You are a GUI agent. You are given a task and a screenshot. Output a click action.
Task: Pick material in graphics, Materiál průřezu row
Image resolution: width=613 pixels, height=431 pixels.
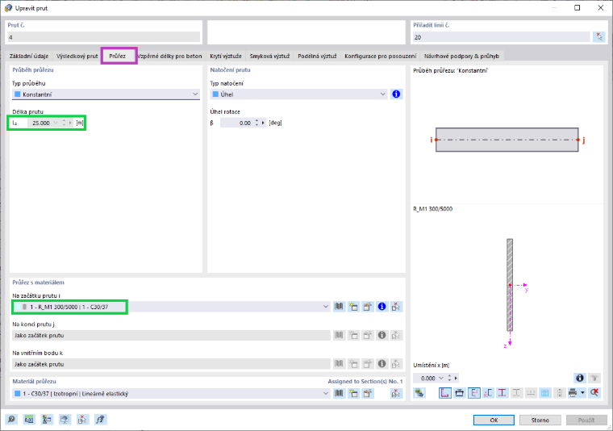[x=396, y=393]
